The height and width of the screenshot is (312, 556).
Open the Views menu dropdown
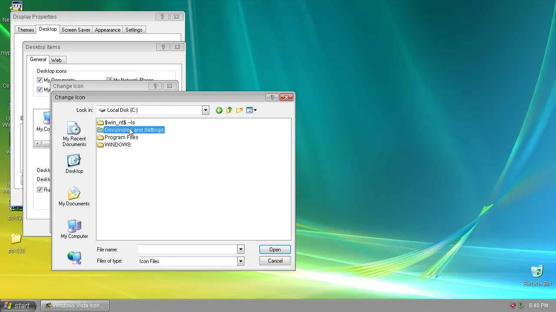point(252,110)
